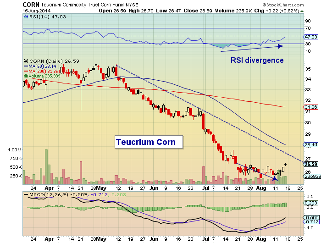Click the fund name Teucrium Commodity Trust Corn Fund

82,5
